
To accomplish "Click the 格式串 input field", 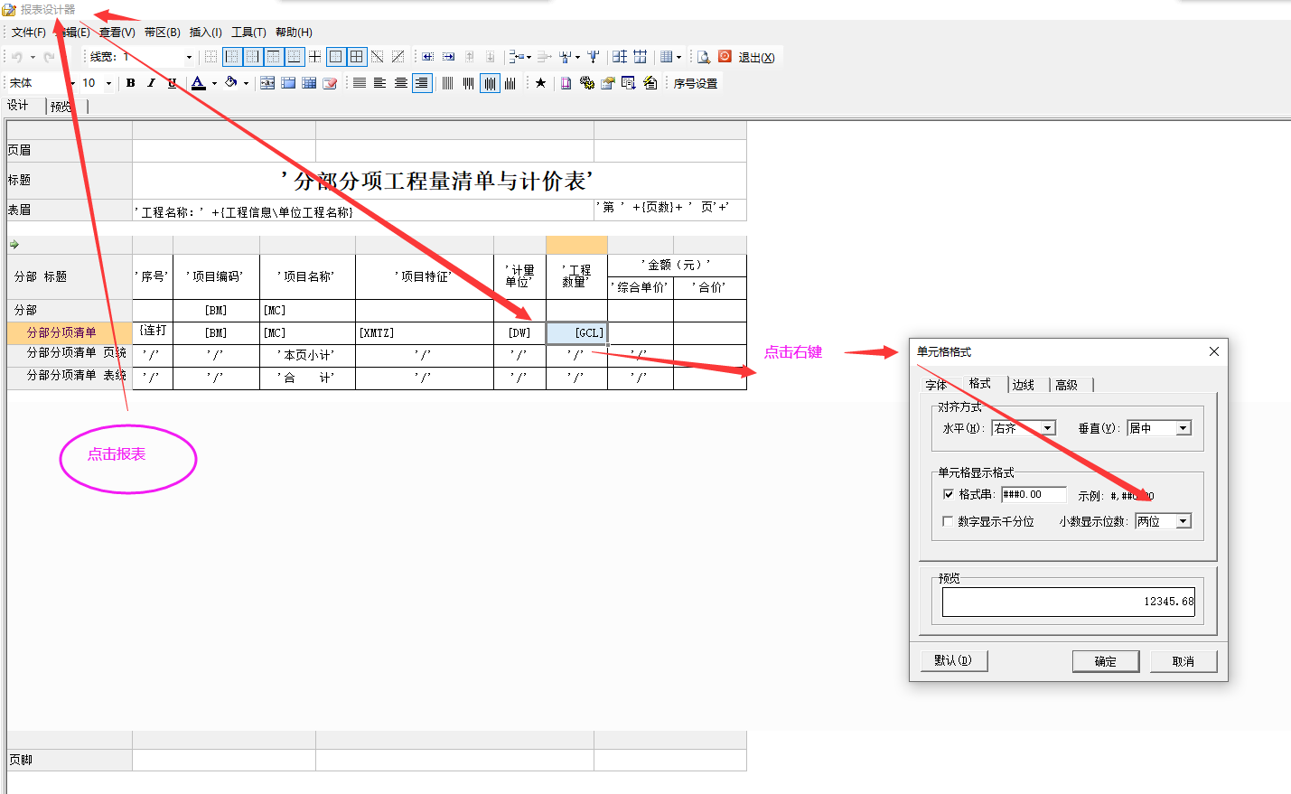I will [x=1034, y=494].
